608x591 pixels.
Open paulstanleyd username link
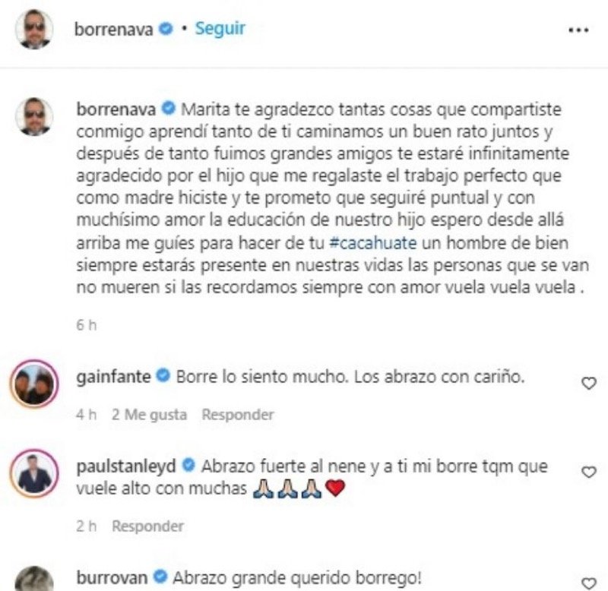(126, 466)
